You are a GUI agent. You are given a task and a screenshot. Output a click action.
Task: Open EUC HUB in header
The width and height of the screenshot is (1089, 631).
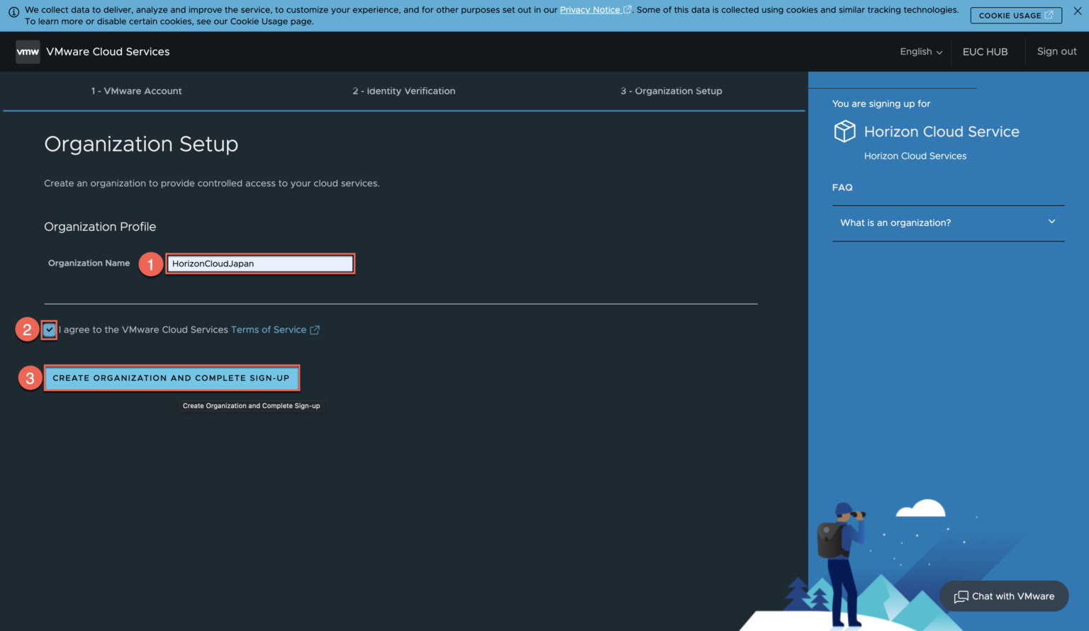pyautogui.click(x=985, y=52)
